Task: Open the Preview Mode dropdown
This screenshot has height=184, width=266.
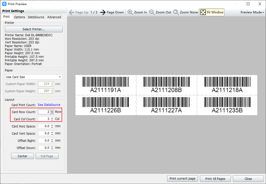Action: point(252,12)
